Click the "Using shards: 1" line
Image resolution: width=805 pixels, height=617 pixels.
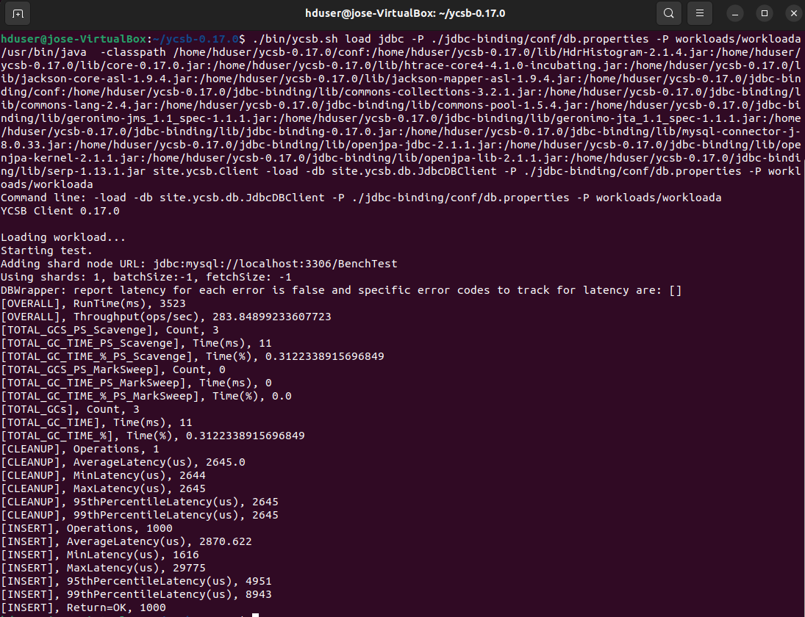[x=146, y=277]
